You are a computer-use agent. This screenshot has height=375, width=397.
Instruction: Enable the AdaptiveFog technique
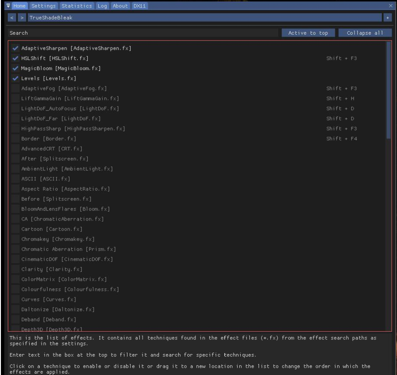[x=16, y=89]
